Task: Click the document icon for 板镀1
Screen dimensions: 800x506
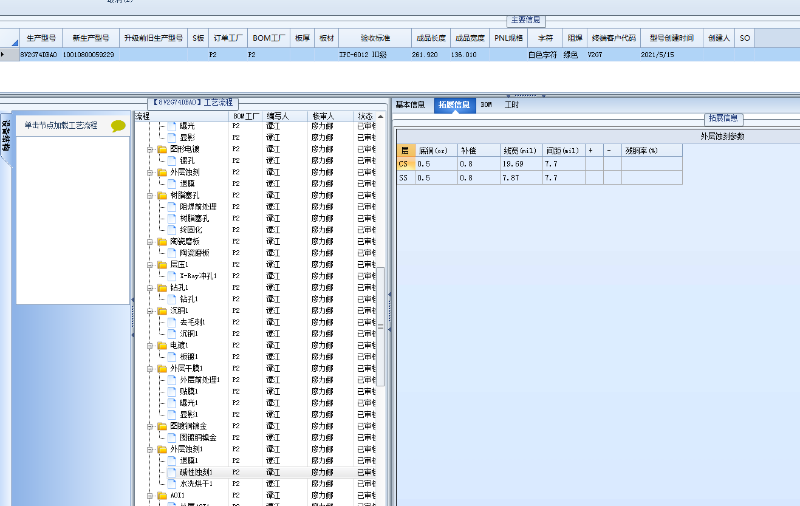Action: pyautogui.click(x=172, y=357)
